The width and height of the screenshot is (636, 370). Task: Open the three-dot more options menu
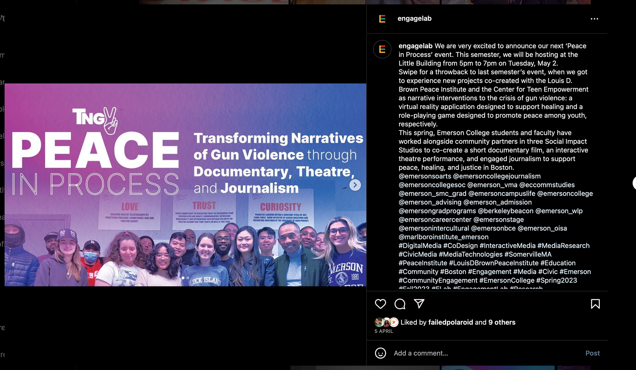click(x=595, y=19)
